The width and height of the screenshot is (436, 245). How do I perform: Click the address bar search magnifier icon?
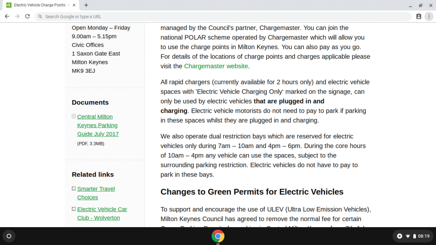click(x=40, y=17)
